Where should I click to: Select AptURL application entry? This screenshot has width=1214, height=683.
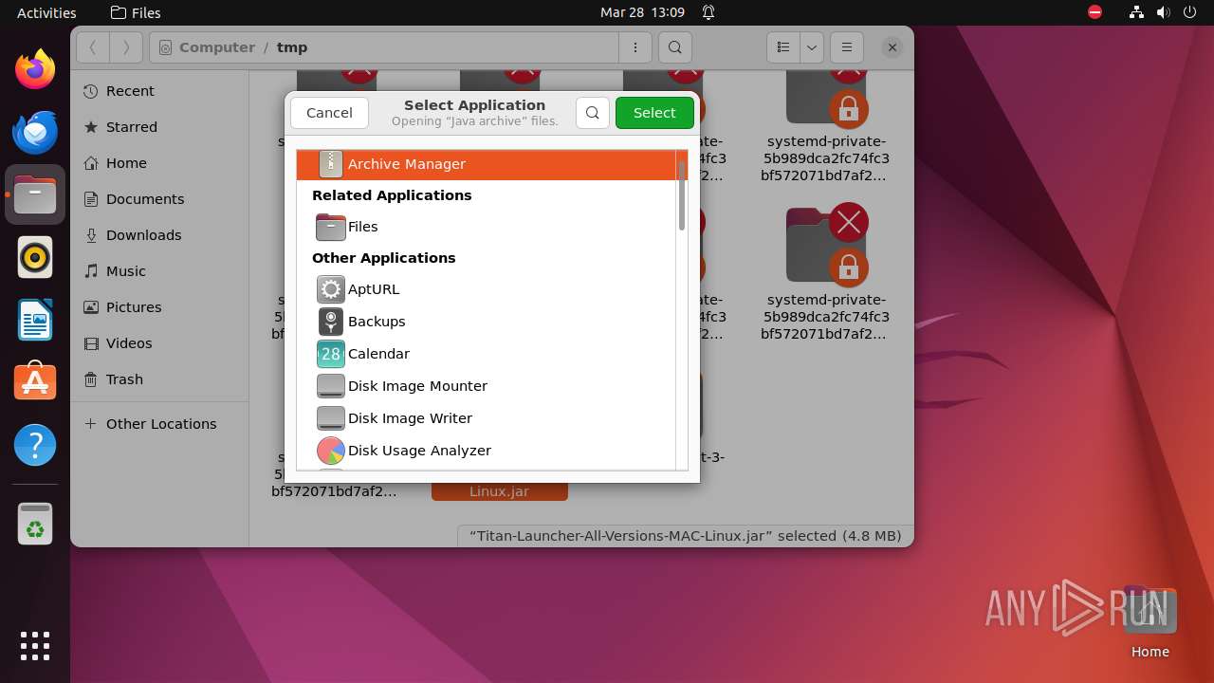[487, 289]
